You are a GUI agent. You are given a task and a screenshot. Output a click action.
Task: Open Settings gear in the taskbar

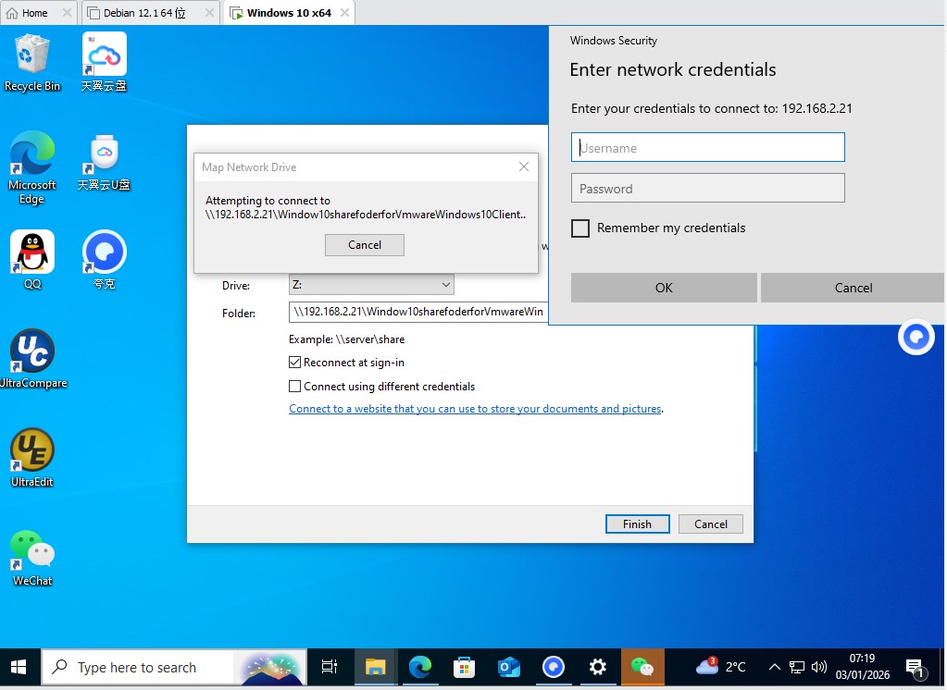[598, 667]
